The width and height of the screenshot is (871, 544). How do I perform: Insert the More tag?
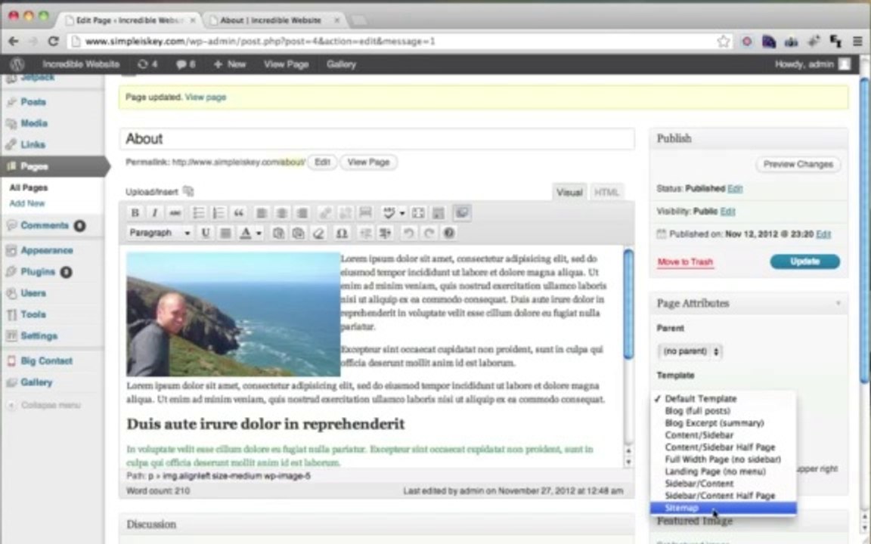365,212
